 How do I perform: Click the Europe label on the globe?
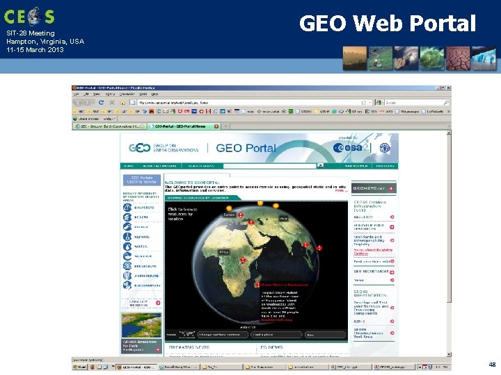(229, 215)
